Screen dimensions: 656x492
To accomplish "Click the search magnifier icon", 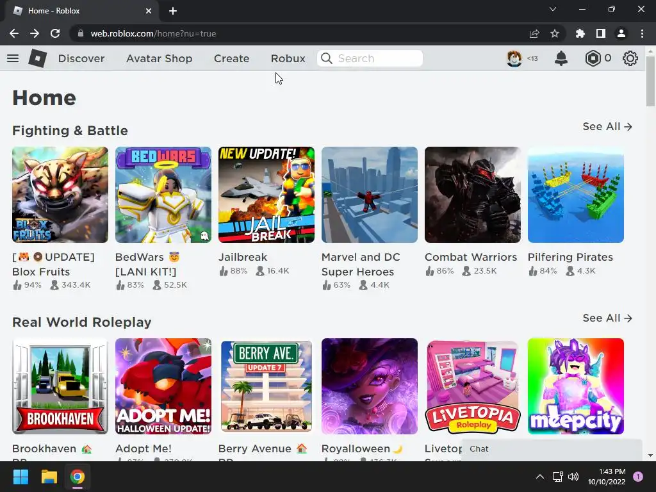I will point(327,58).
